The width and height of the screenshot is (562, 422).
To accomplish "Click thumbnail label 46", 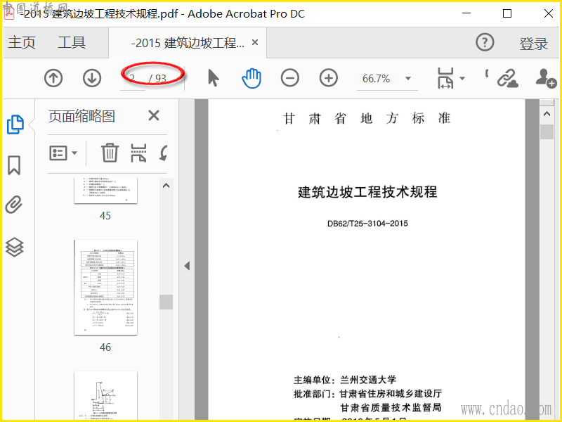I will [x=105, y=347].
